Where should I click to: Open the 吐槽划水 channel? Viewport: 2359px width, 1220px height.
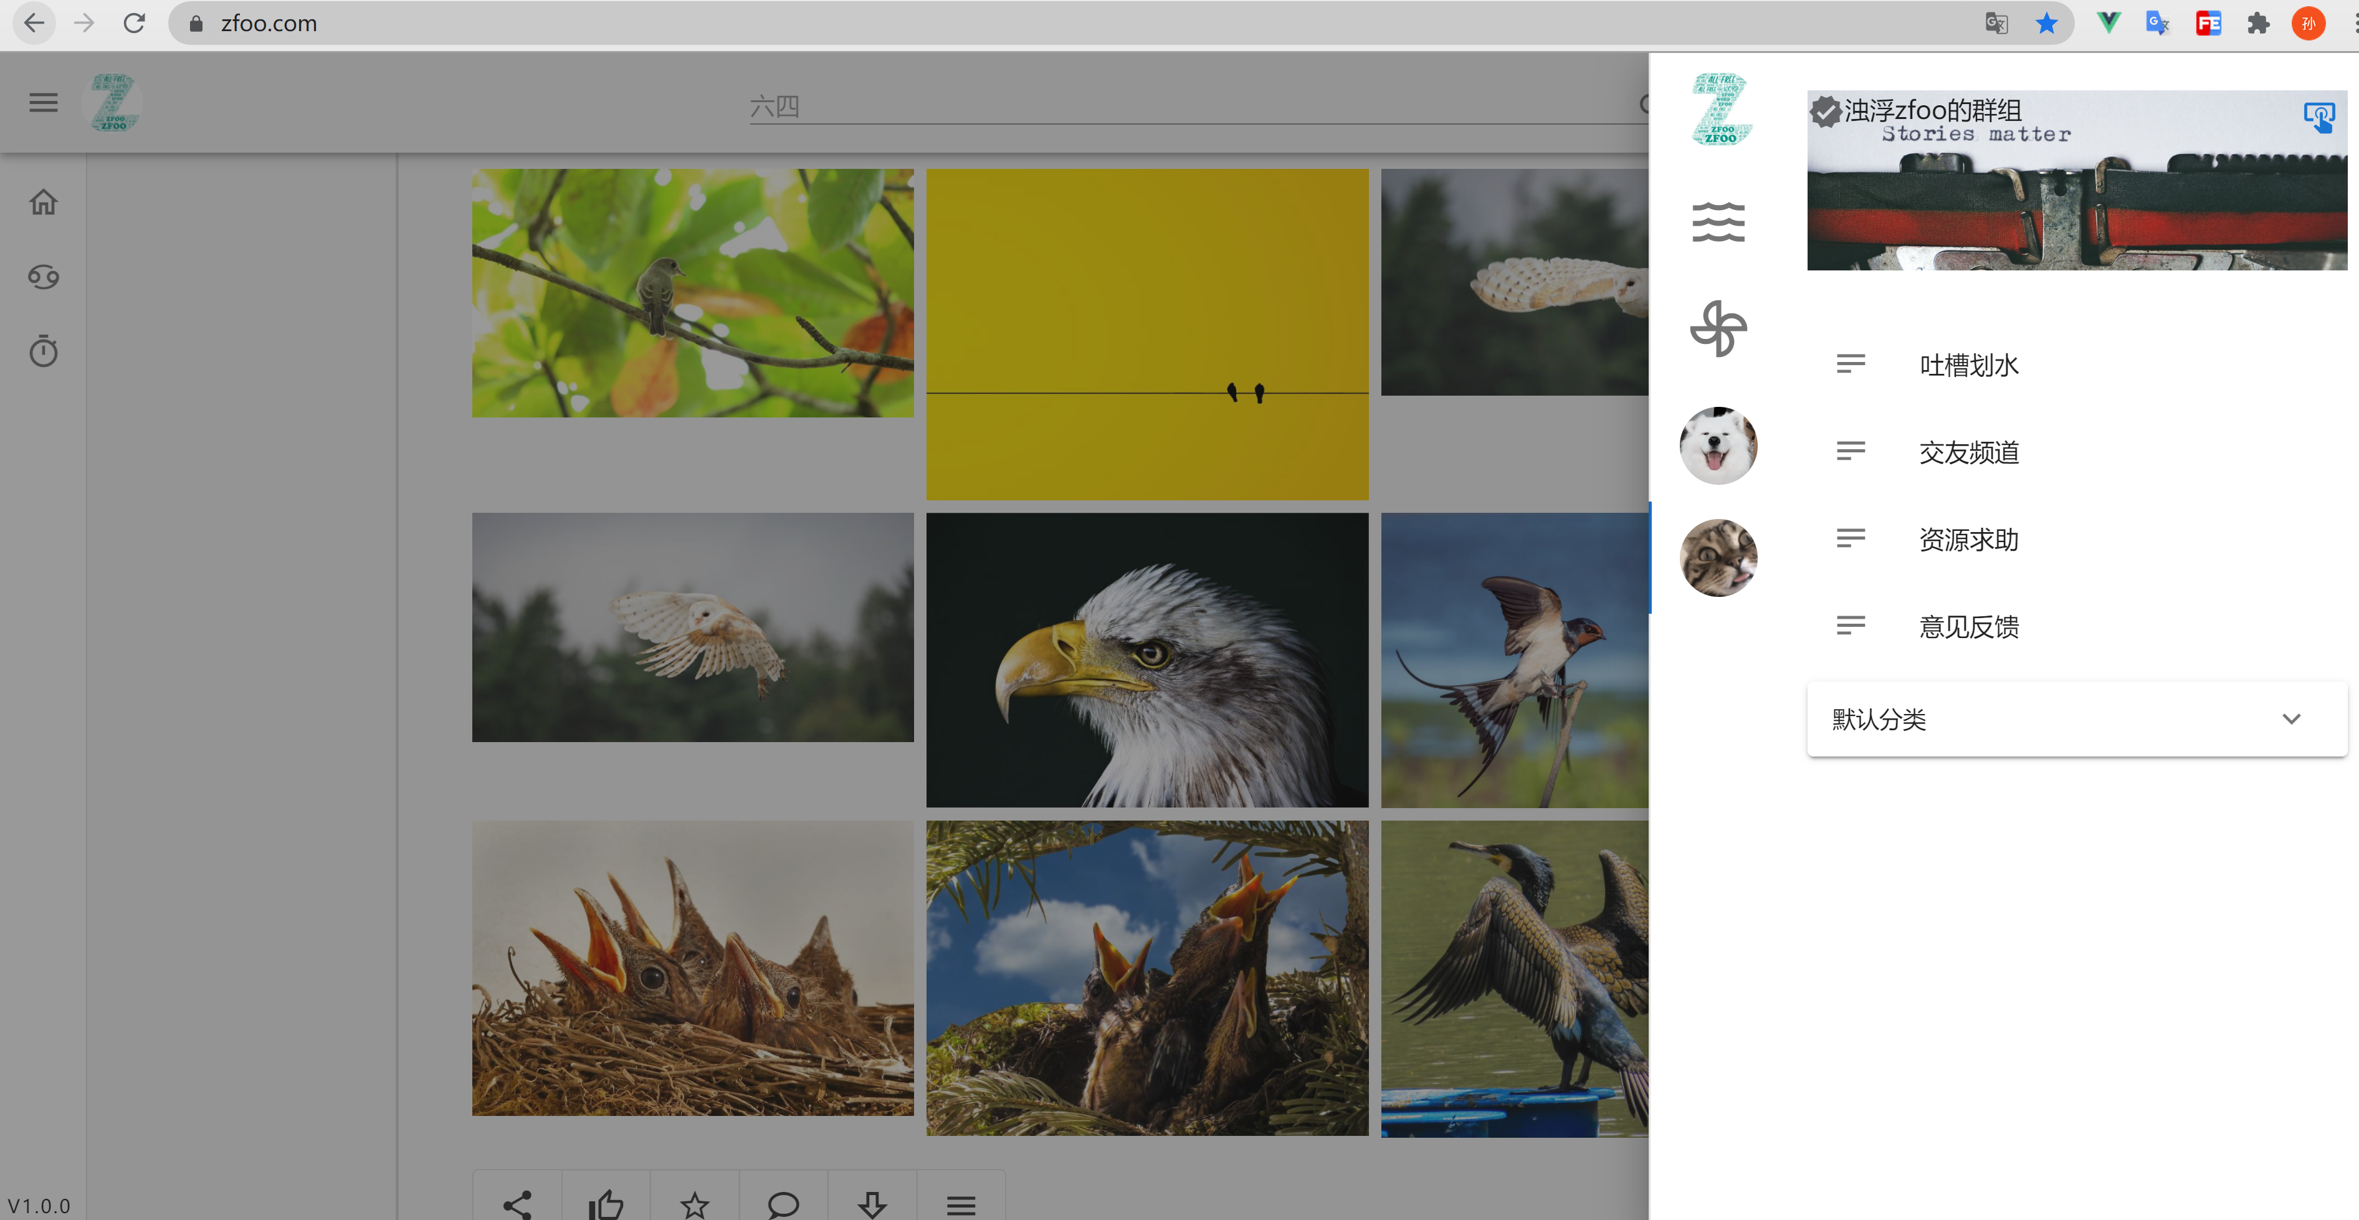click(x=1968, y=366)
